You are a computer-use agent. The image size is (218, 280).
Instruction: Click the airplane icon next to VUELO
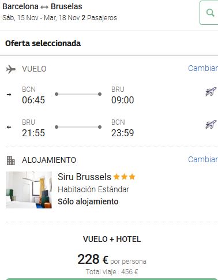click(11, 69)
